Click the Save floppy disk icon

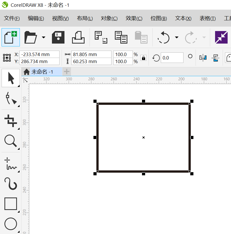(x=58, y=37)
